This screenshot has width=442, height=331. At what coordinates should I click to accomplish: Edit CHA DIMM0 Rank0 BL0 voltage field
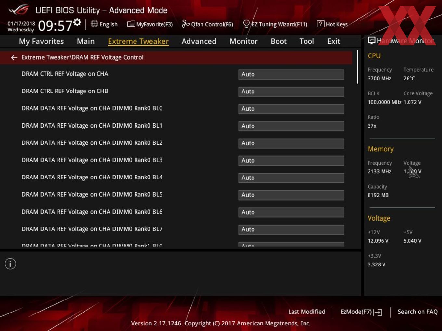(291, 109)
